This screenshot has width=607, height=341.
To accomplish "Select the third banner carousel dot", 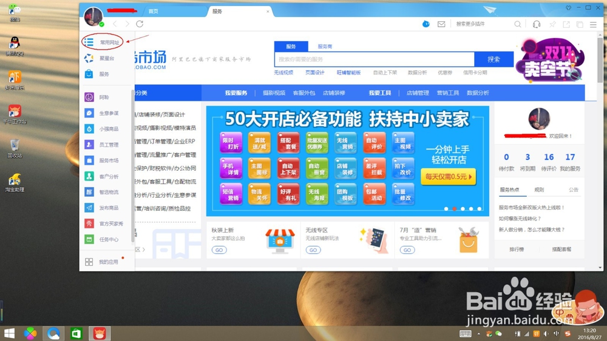I will point(463,209).
